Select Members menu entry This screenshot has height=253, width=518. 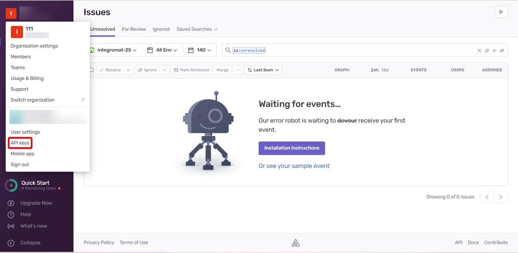pos(21,57)
